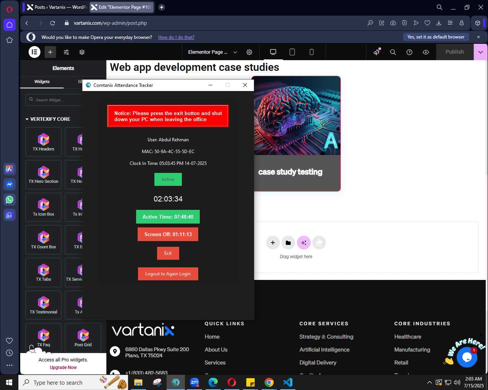Open the Windows Start menu

tap(9, 382)
